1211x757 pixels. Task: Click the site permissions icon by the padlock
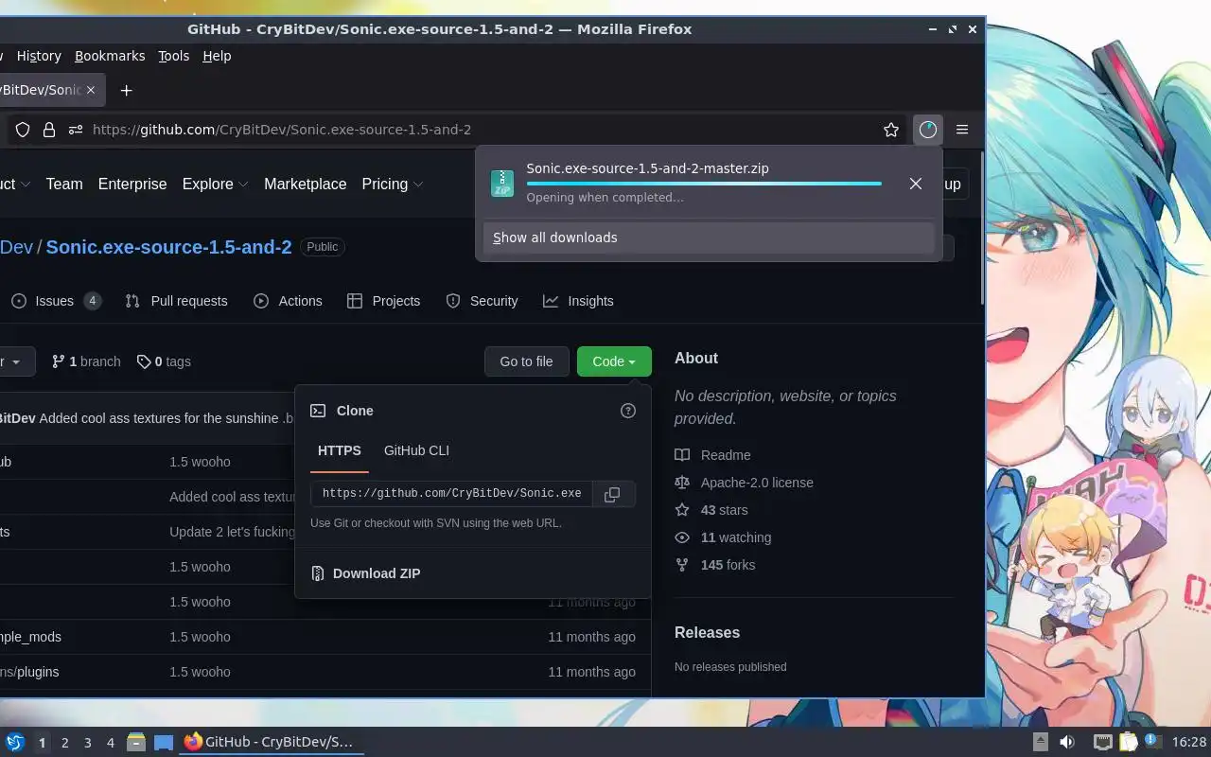point(76,130)
